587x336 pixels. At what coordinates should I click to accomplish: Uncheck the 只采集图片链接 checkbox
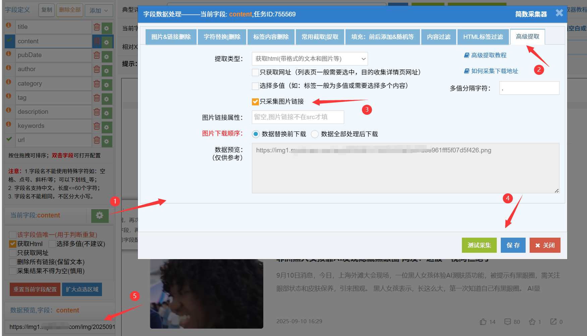(256, 102)
